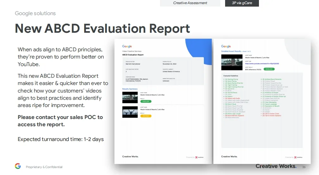This screenshot has width=319, height=175.
Task: Open second video thumbnail with raised arms
Action: pos(130,112)
